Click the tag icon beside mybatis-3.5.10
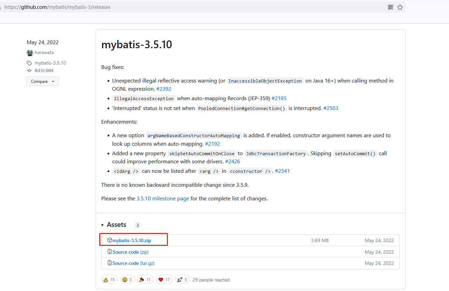449x291 pixels. click(x=29, y=63)
